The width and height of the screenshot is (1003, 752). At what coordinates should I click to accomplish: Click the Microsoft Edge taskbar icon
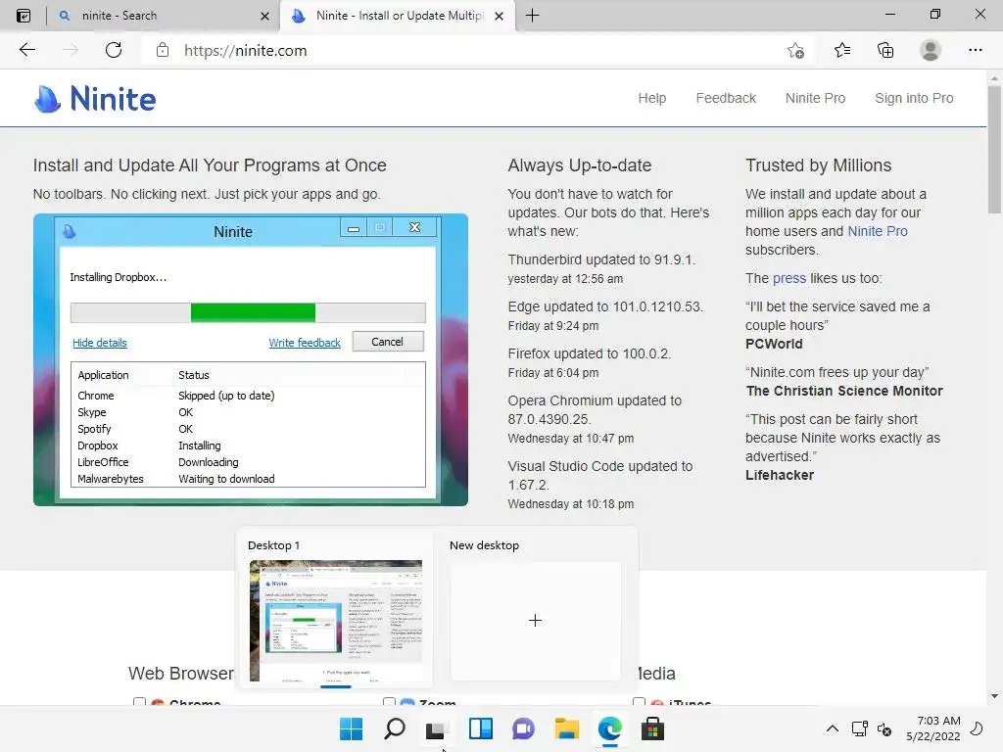click(x=609, y=728)
